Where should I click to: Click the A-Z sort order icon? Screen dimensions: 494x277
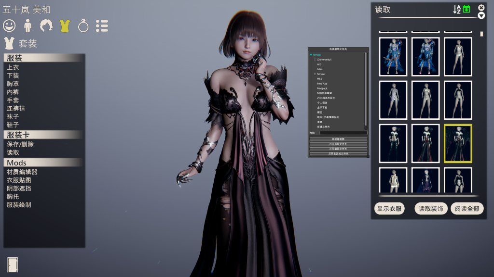[457, 10]
